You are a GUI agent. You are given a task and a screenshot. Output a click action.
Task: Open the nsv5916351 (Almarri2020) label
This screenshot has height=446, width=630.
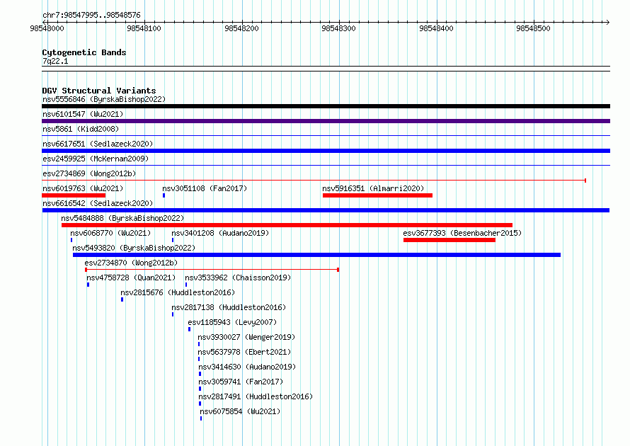[x=373, y=188]
